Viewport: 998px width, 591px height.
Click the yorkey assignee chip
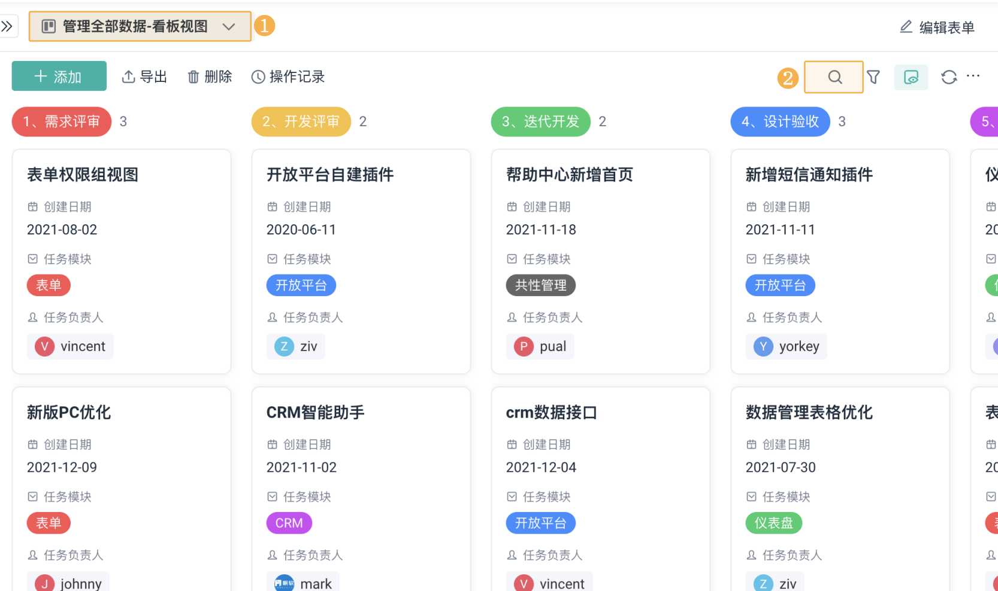[x=787, y=346]
